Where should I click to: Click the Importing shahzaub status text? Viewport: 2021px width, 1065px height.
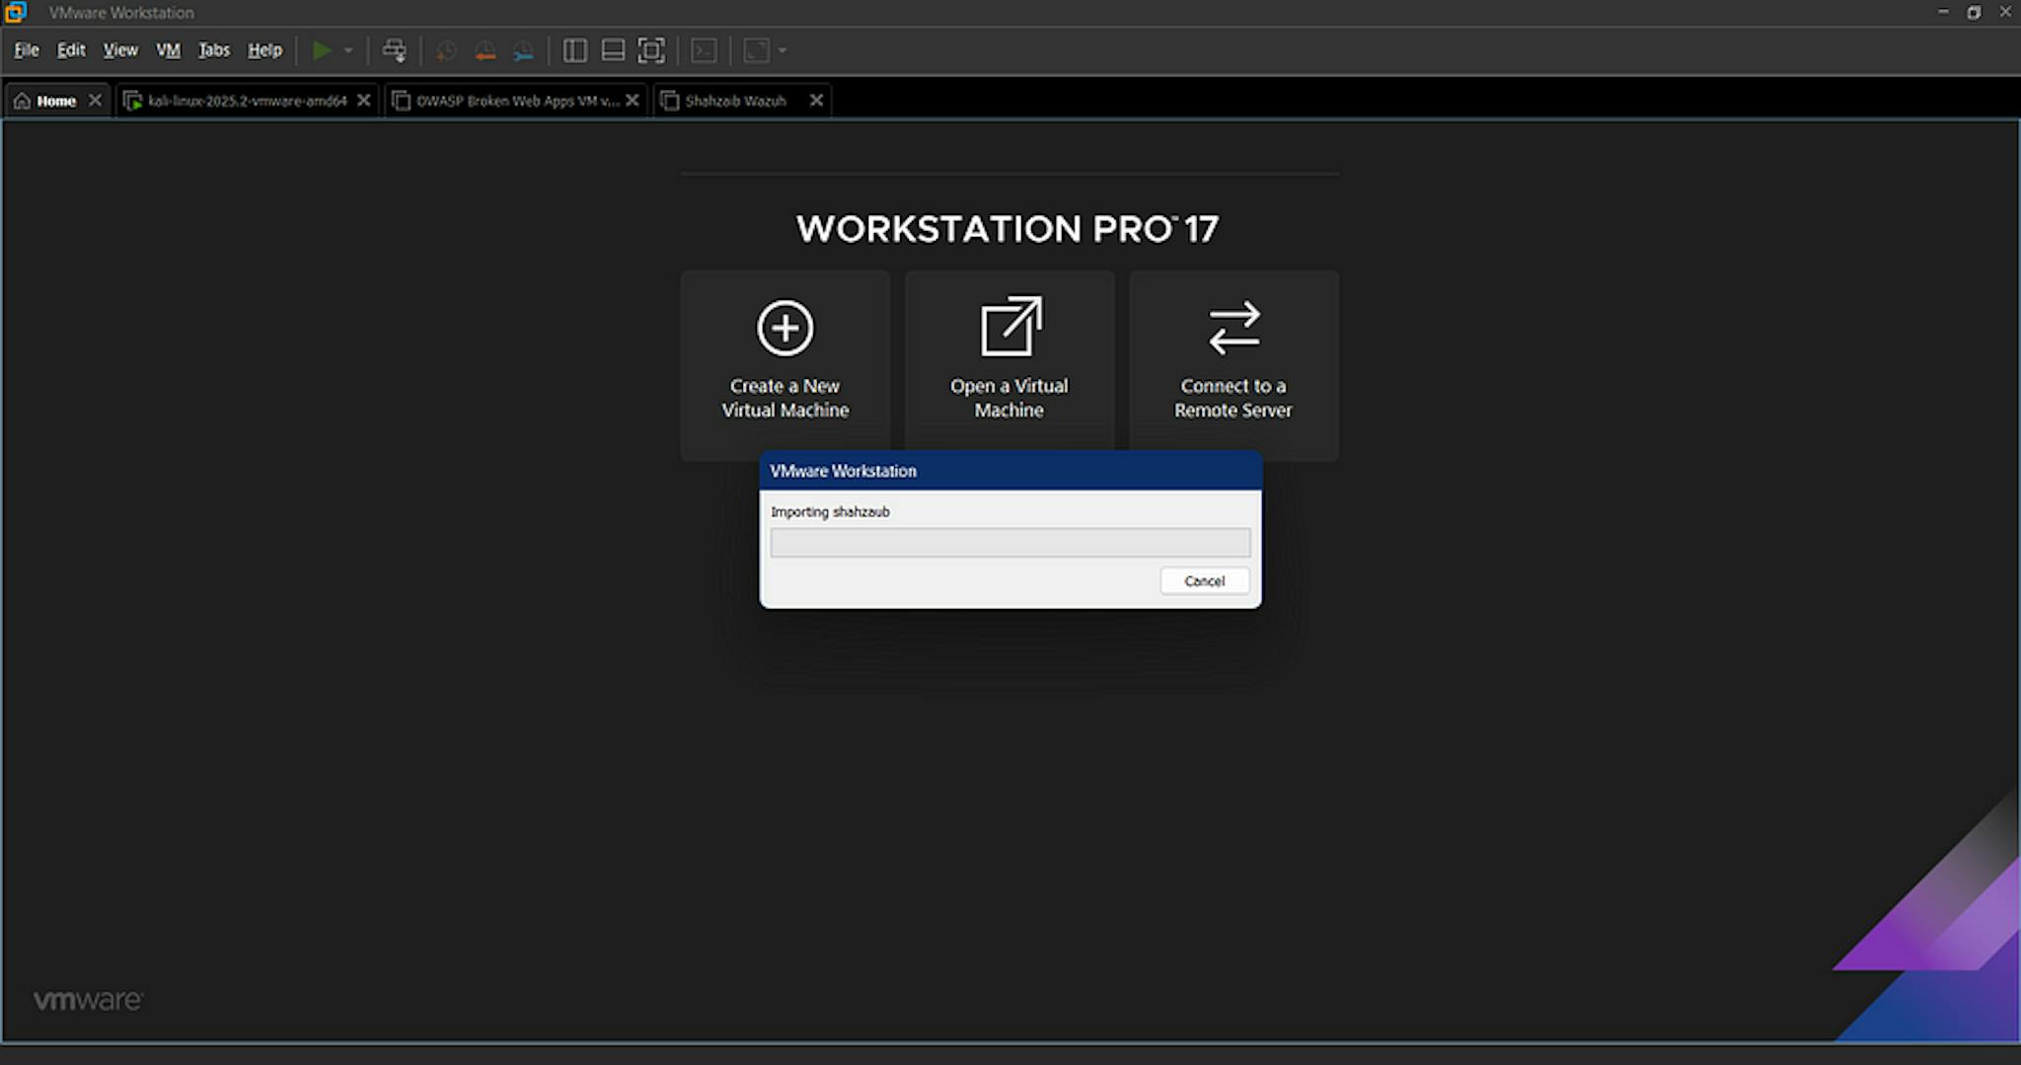[830, 511]
